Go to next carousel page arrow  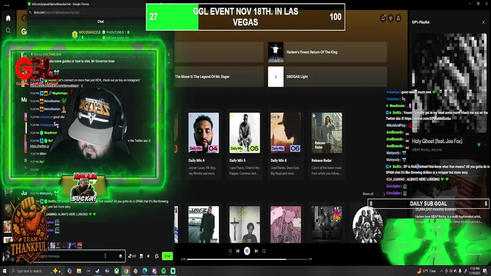tap(384, 194)
